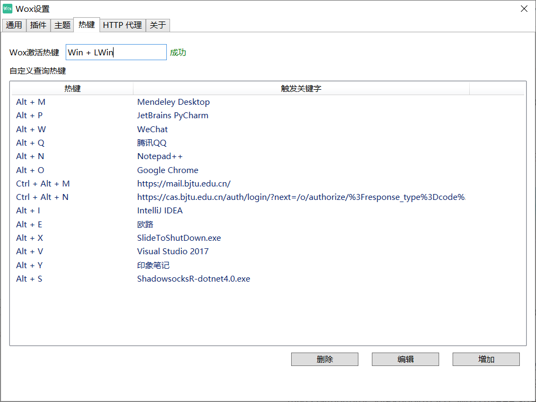536x402 pixels.
Task: Focus the Wox激活热键 input field
Action: 116,52
